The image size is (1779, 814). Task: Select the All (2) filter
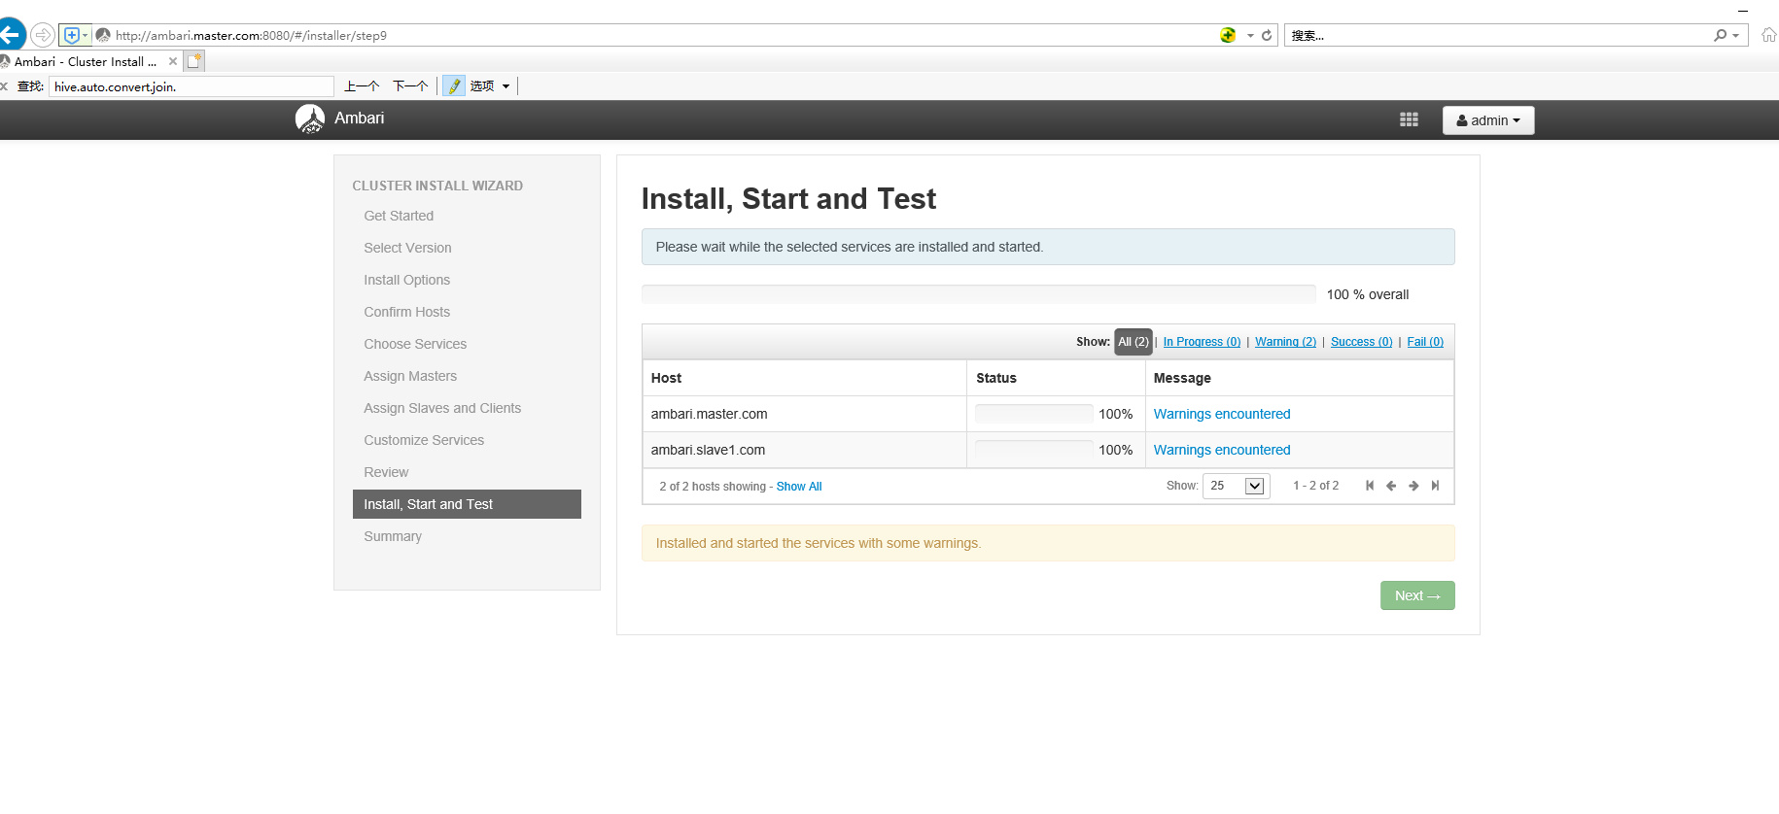click(x=1133, y=342)
